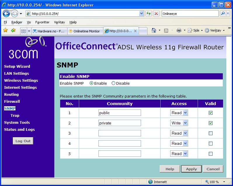
Task: Open the Rediger menu
Action: coord(17,22)
